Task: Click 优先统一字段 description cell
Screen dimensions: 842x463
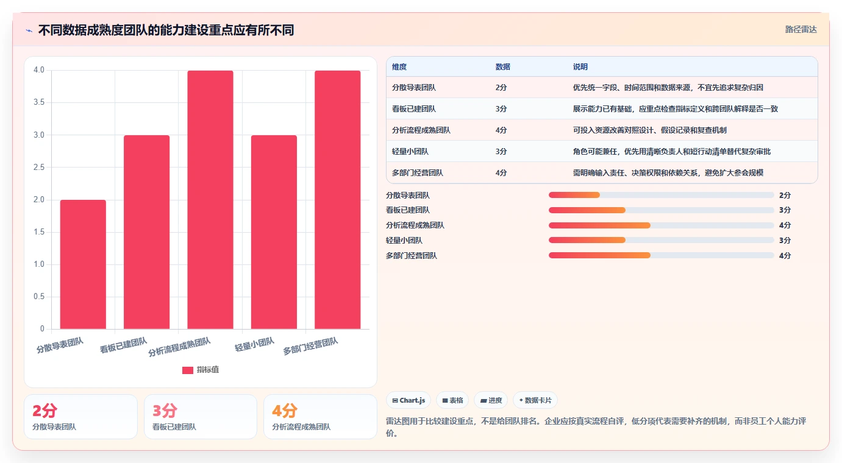Action: (668, 88)
